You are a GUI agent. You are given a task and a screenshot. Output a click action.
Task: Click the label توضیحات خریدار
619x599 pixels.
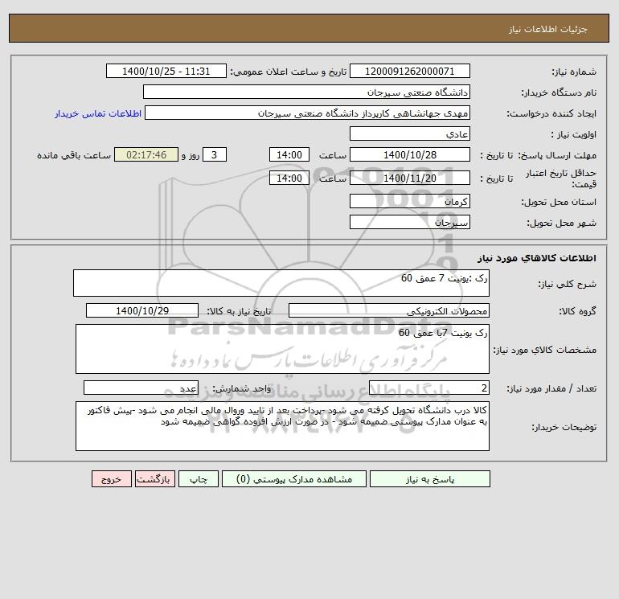click(564, 427)
